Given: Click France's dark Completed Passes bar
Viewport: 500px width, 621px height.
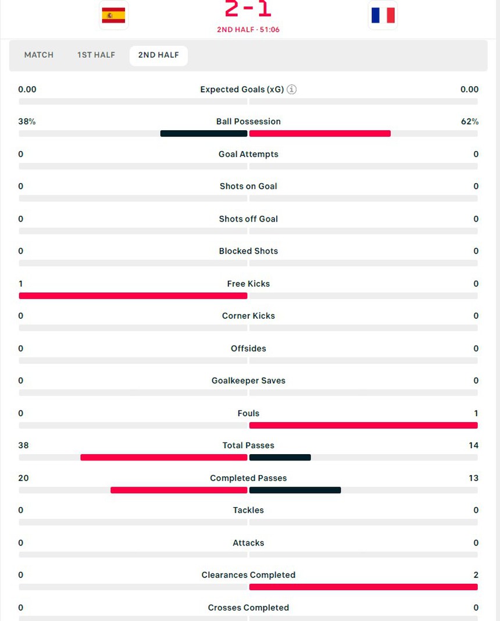Looking at the screenshot, I should click(295, 490).
